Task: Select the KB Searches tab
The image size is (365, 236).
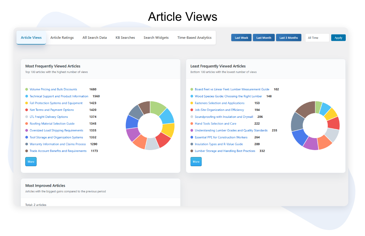Action: pos(125,38)
